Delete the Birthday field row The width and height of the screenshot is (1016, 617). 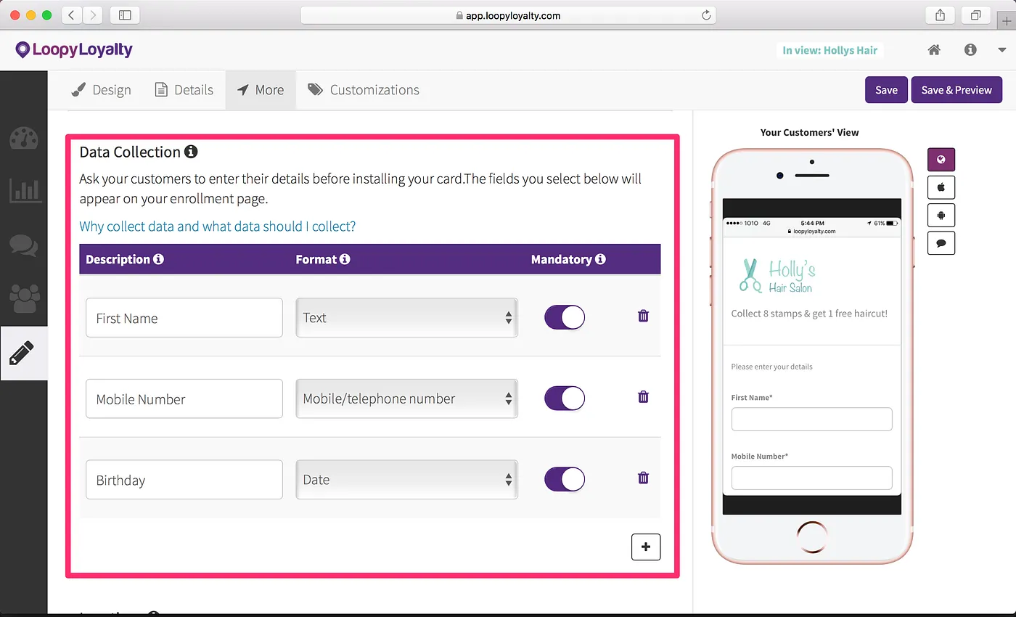[x=643, y=478]
